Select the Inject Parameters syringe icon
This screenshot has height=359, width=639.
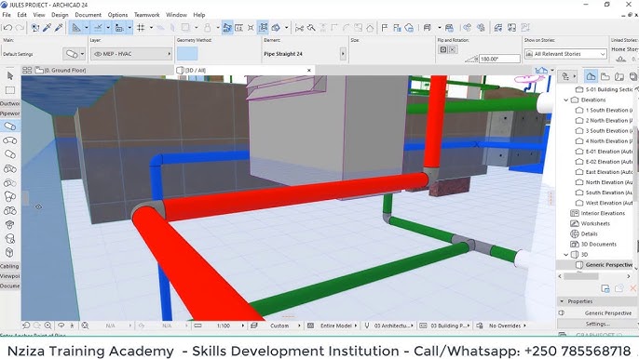point(59,28)
